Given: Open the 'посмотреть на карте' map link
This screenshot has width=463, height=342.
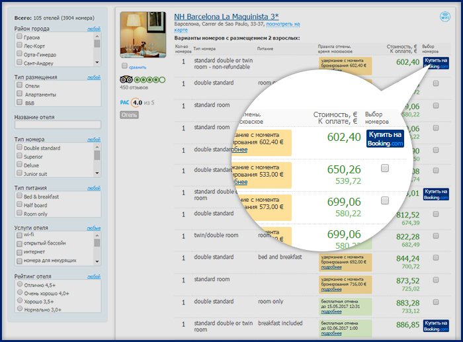Looking at the screenshot, I should pos(283,24).
